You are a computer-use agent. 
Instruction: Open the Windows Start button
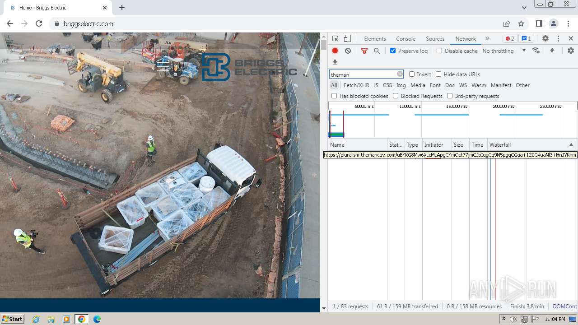click(13, 319)
